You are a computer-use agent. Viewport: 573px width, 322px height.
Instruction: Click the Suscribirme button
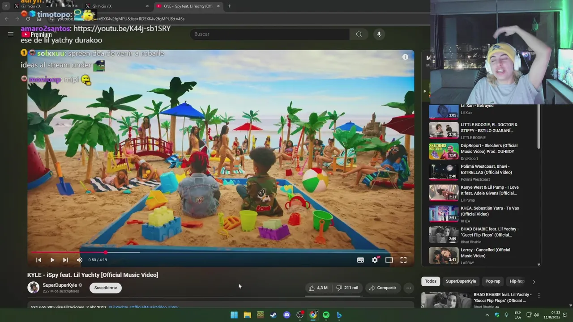pyautogui.click(x=106, y=288)
